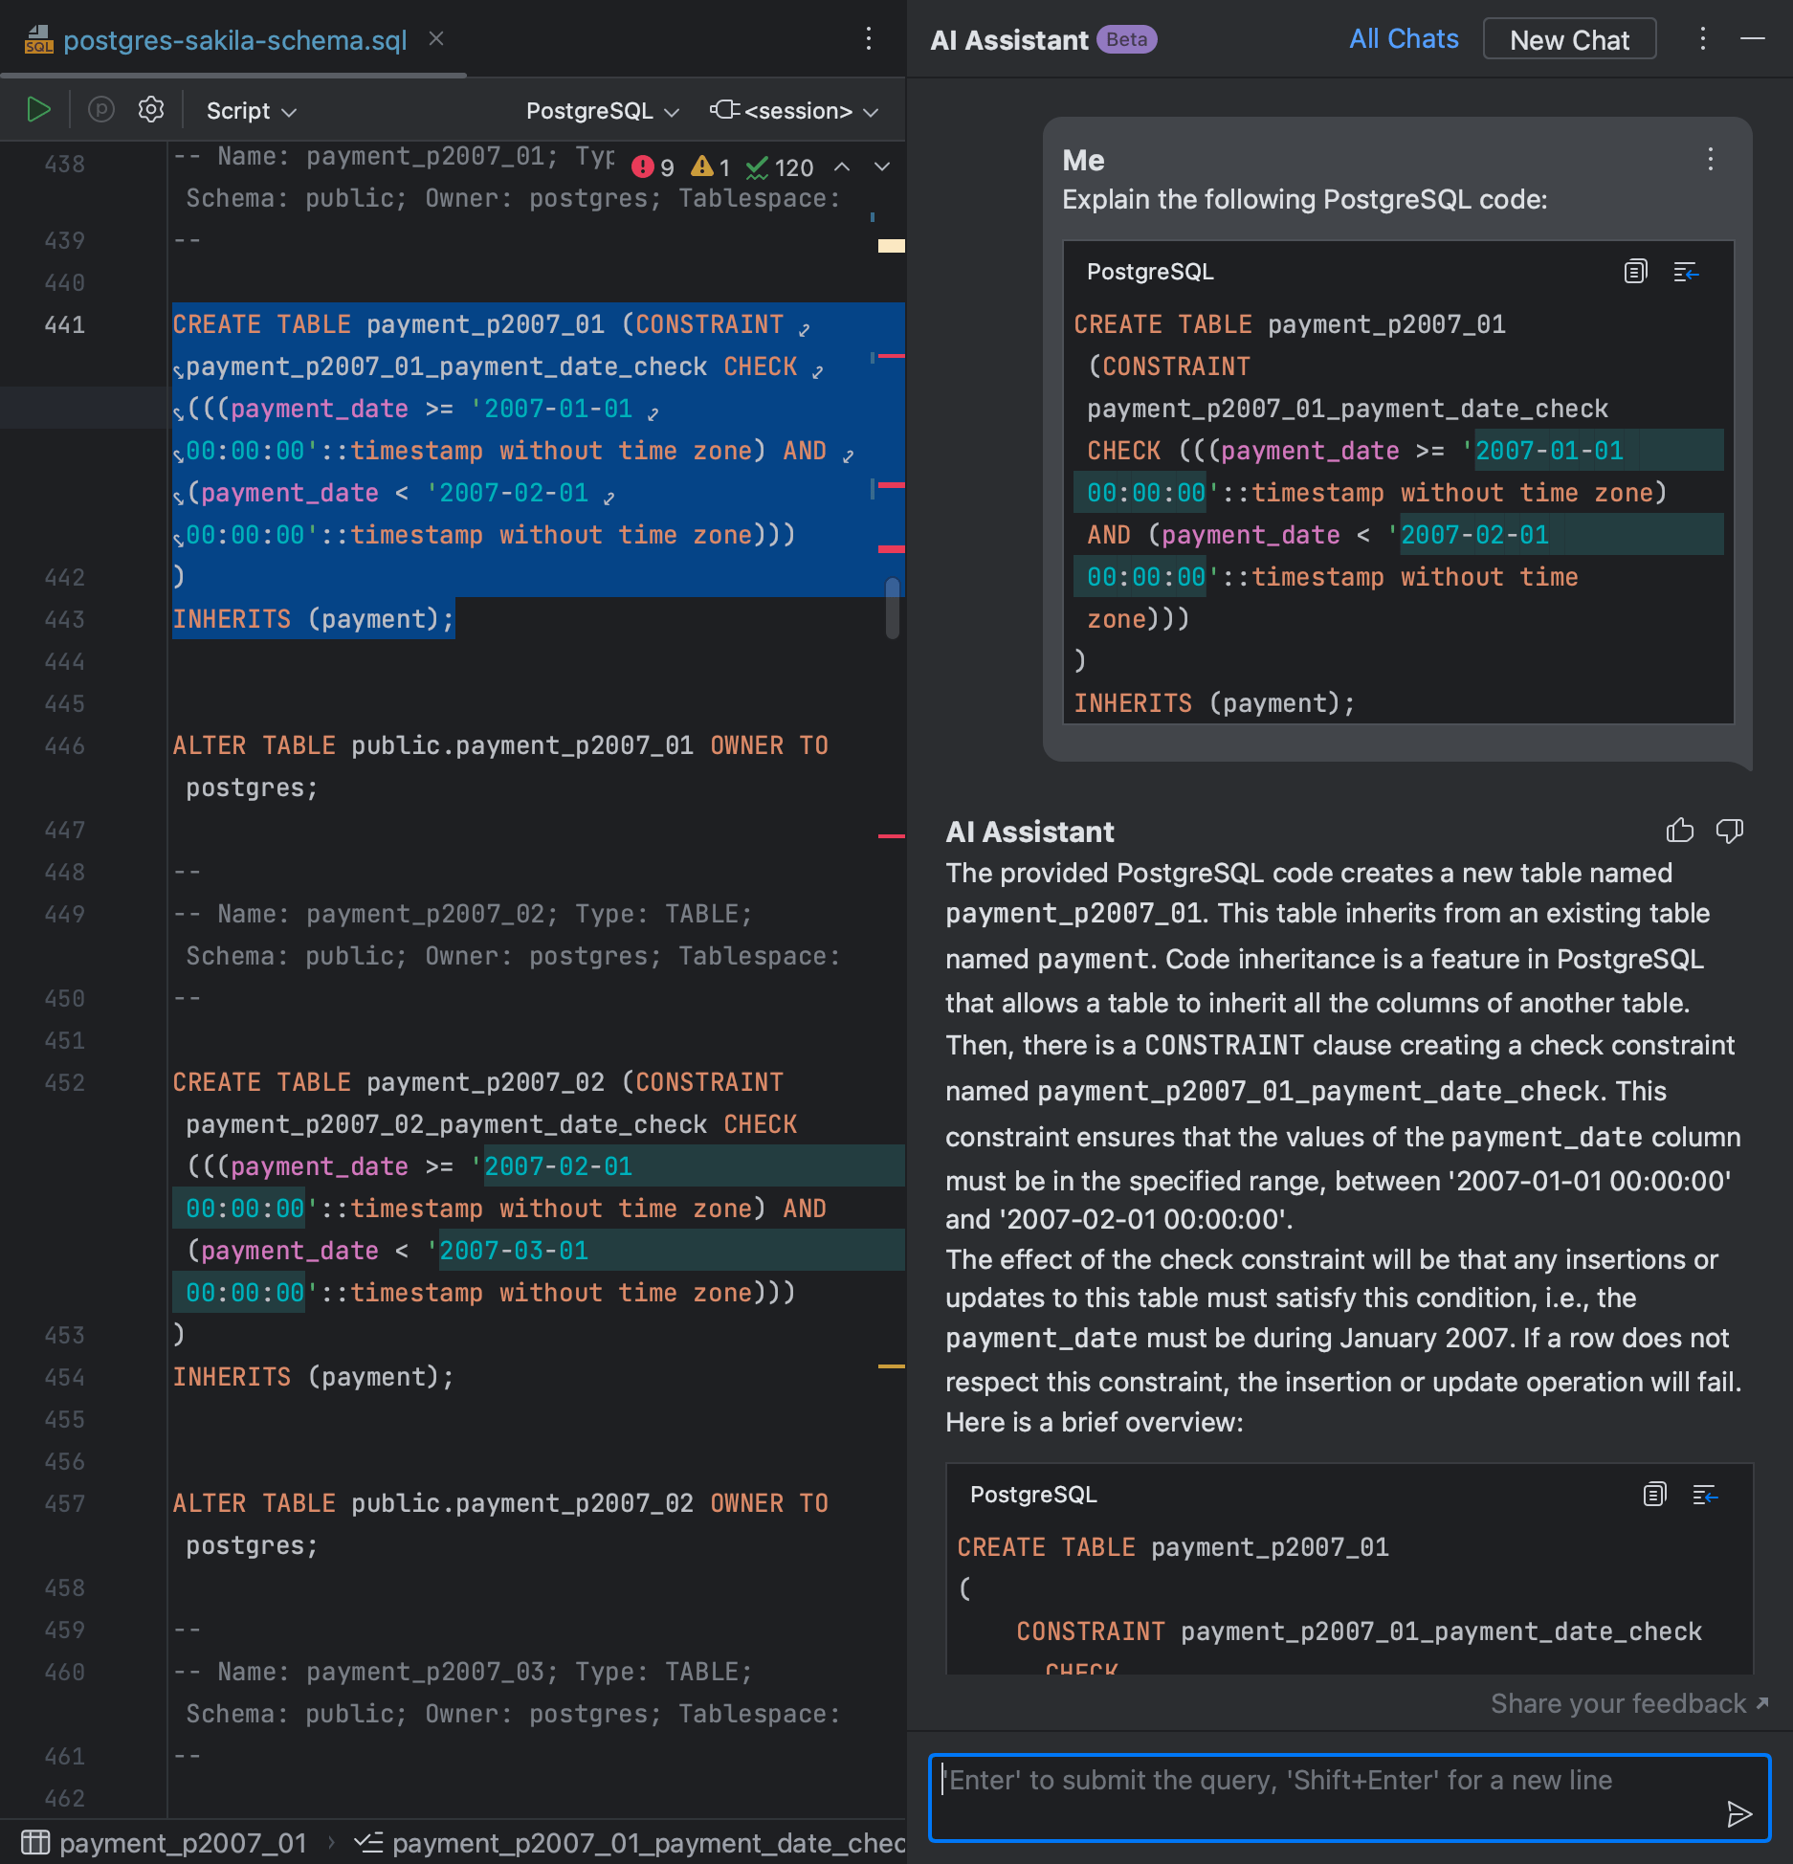Open the editor settings gear icon
1793x1864 pixels.
click(x=151, y=110)
